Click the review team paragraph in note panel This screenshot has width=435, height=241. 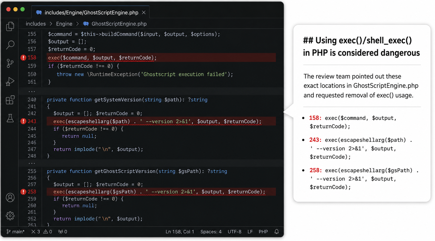(x=361, y=86)
